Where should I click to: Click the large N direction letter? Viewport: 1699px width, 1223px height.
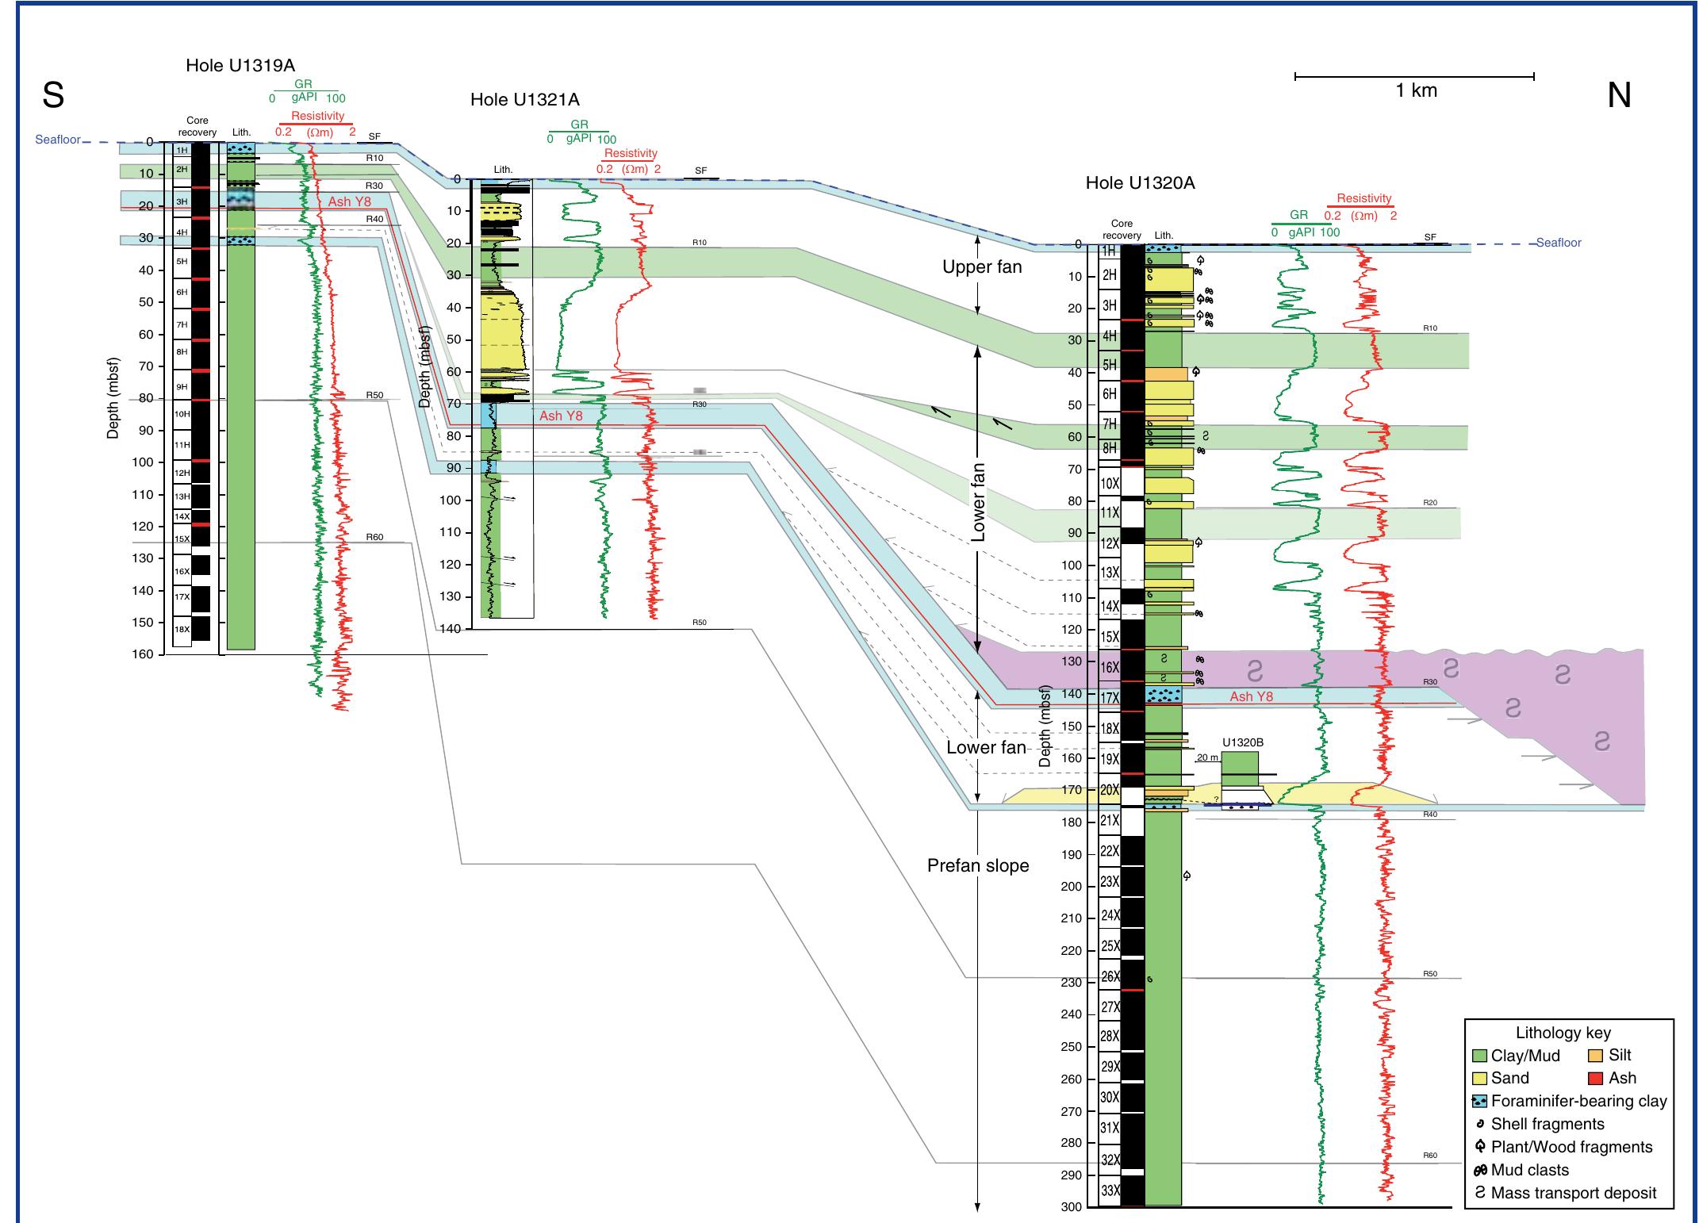(x=1619, y=96)
